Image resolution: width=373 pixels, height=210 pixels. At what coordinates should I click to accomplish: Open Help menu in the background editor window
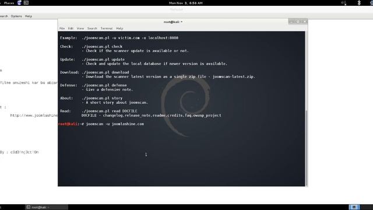pyautogui.click(x=29, y=16)
